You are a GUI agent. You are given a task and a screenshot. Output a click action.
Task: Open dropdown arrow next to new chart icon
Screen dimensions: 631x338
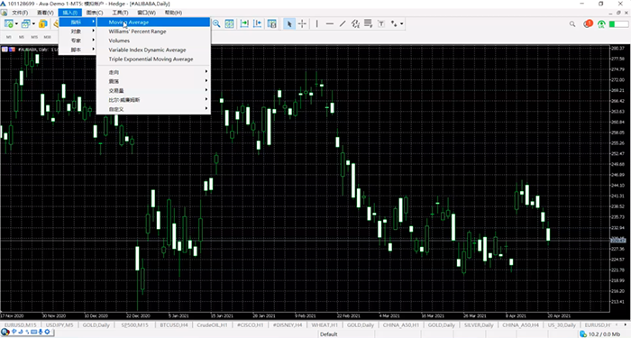[16, 24]
